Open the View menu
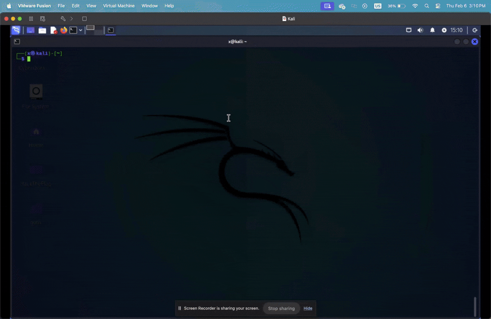 point(91,5)
